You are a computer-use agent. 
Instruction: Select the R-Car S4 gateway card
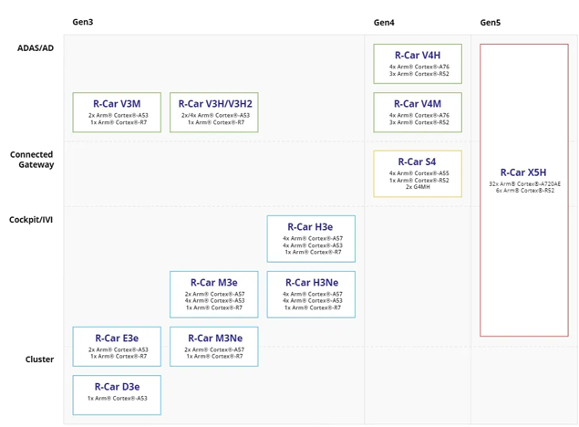(418, 173)
